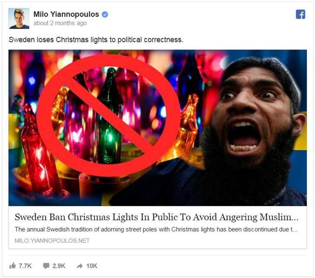View the 2.9K comments count
The image size is (315, 278).
point(59,266)
